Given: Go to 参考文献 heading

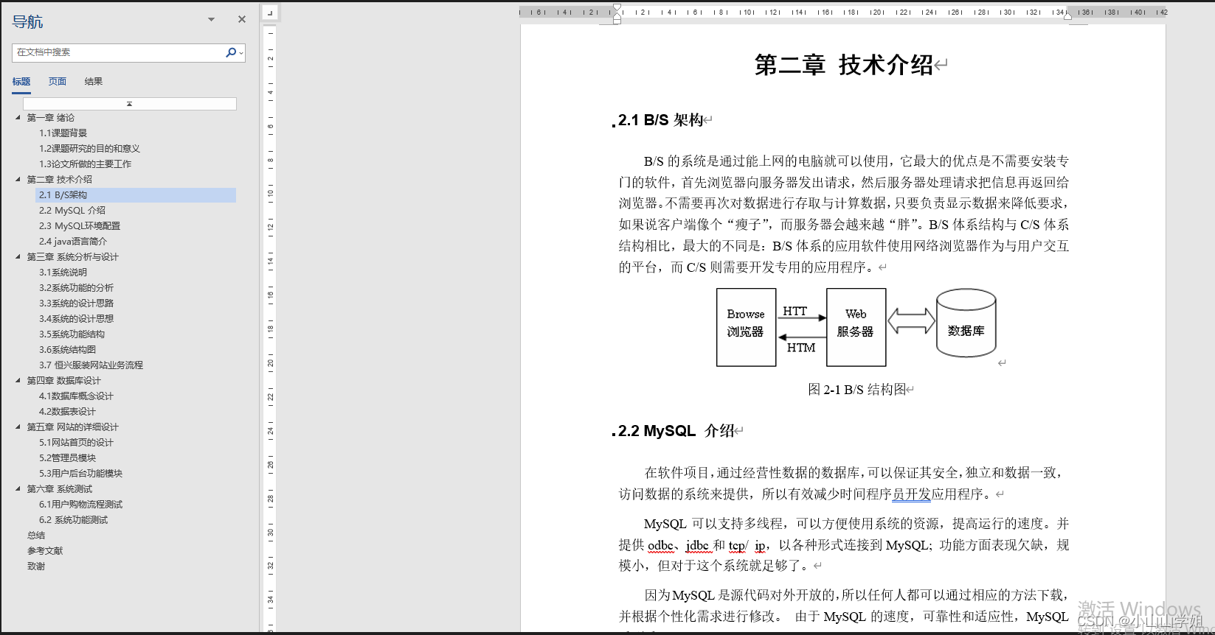Looking at the screenshot, I should click(45, 551).
